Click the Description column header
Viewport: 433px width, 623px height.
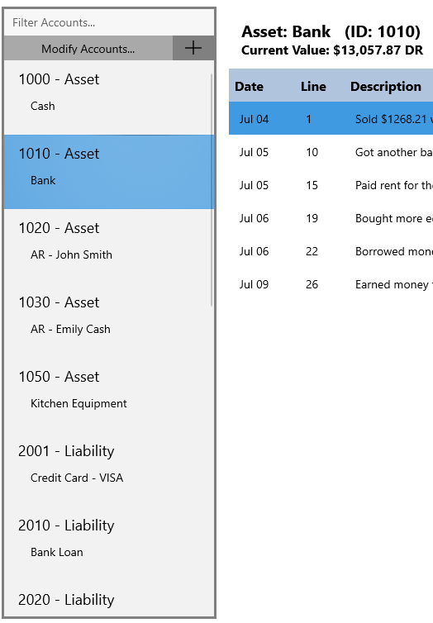386,86
